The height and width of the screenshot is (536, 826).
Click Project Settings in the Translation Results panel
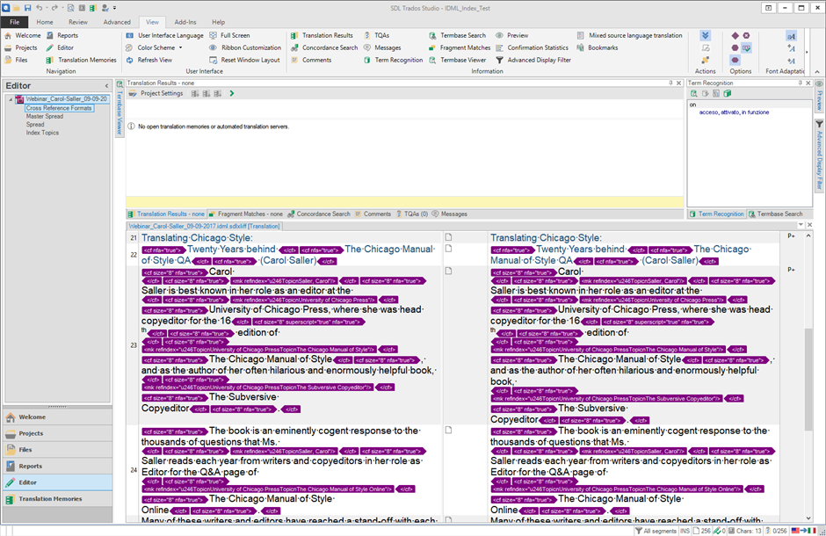pyautogui.click(x=156, y=93)
